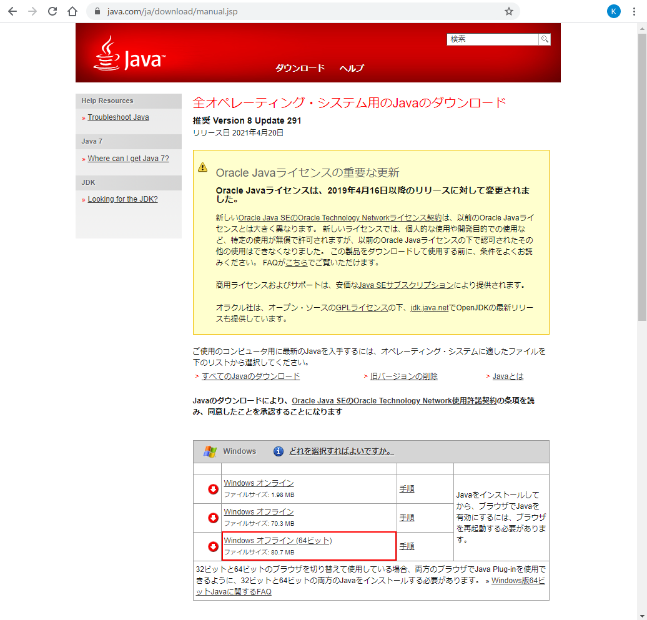Image resolution: width=647 pixels, height=620 pixels.
Task: Open the Chrome three-dot menu
Action: tap(634, 11)
